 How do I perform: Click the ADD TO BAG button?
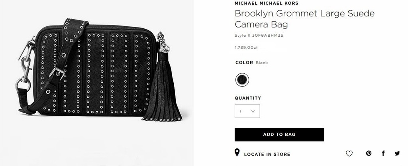click(x=279, y=134)
